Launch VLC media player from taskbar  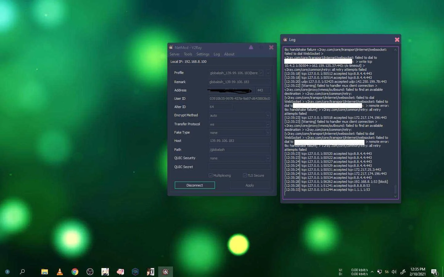point(60,272)
